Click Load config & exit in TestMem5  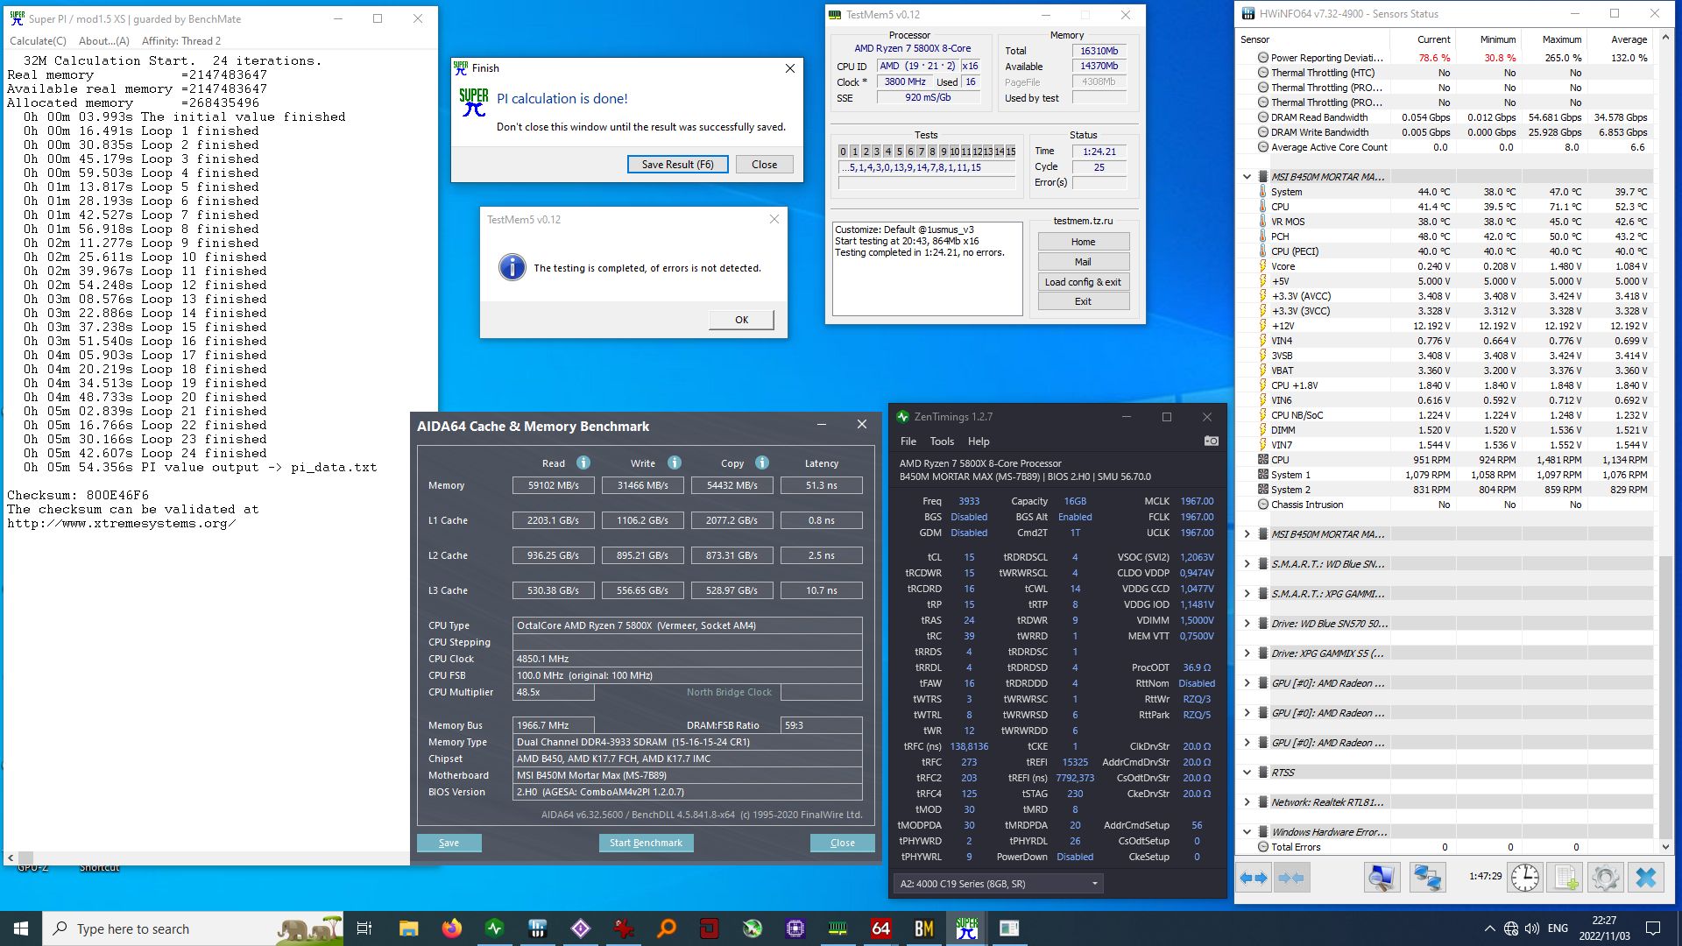pos(1083,282)
